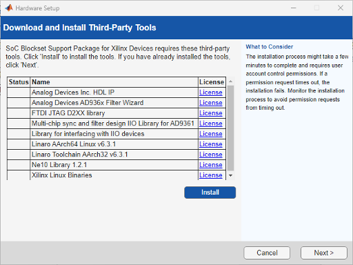
Task: Open License link for Multi-chip sync IIO Library
Action: (211, 124)
